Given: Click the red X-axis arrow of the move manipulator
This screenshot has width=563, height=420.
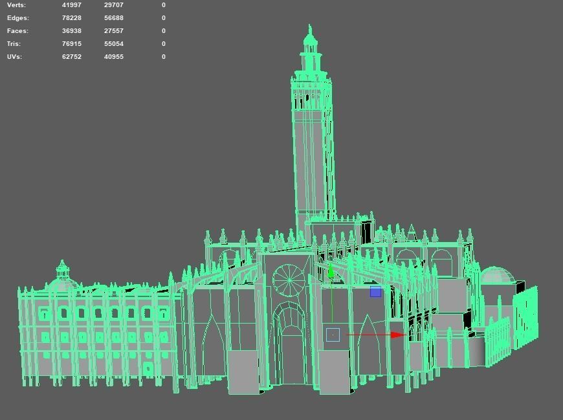Looking at the screenshot, I should (x=398, y=335).
